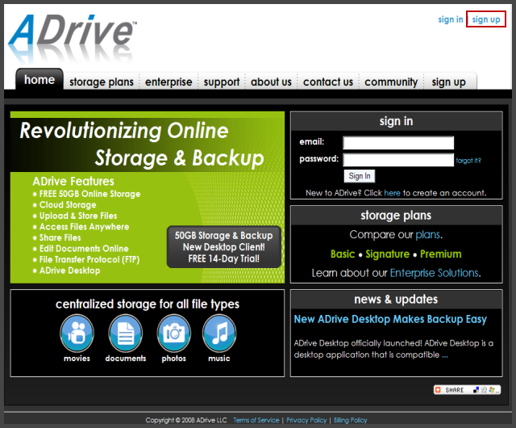Select the Signature storage plan
Viewport: 516px width, 428px height.
click(x=387, y=254)
